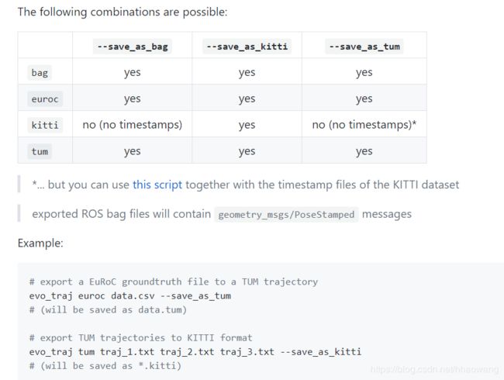Click the evo_traj euroc data.csv command line
504x380 pixels.
click(x=129, y=295)
